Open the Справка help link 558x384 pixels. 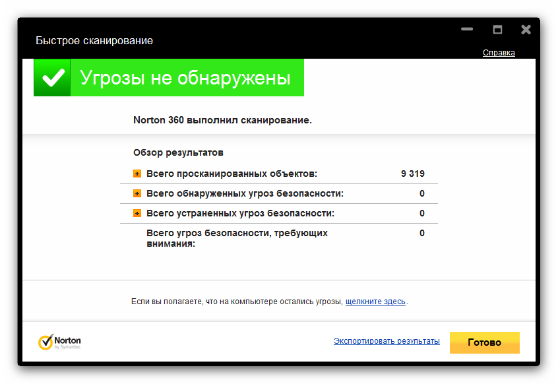coord(499,53)
